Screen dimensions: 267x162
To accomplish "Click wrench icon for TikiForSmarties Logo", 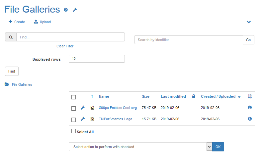I will [83, 119].
